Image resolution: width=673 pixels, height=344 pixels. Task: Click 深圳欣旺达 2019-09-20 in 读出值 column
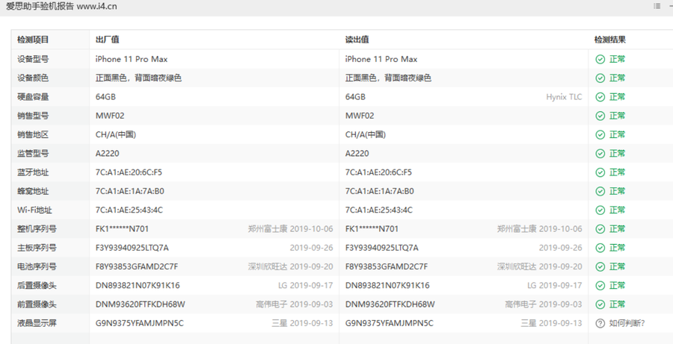point(540,266)
